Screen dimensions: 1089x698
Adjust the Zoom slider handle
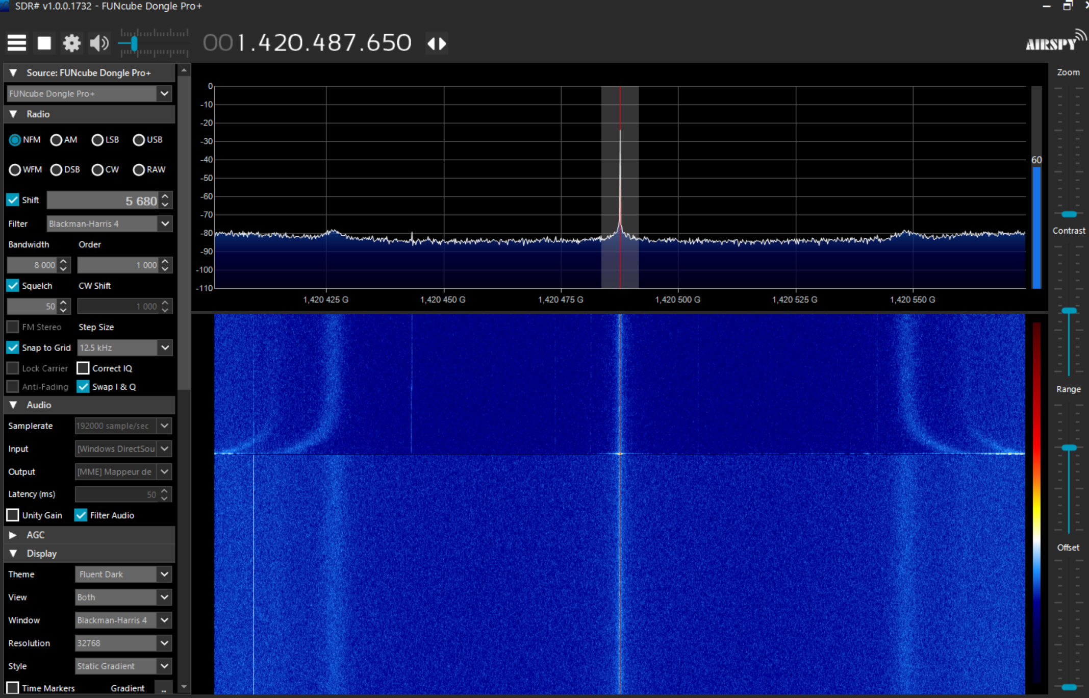[x=1069, y=214]
